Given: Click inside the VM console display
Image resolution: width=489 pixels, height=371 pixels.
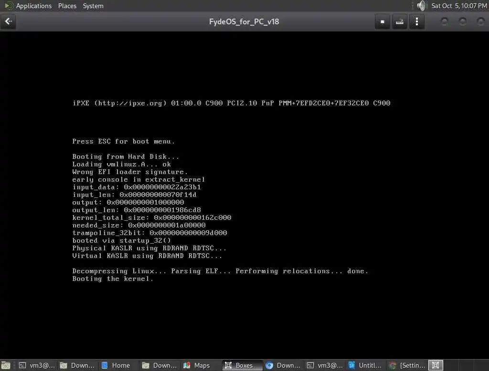Looking at the screenshot, I should pyautogui.click(x=244, y=195).
